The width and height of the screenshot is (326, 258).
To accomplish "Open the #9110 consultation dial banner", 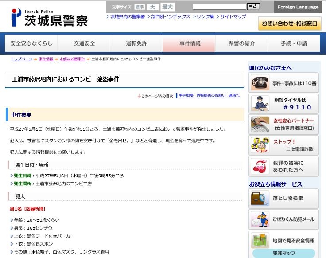I will 283,104.
